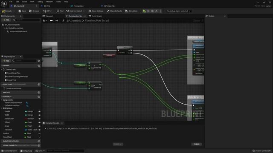Open the Edit menu
273x153 pixels.
pos(17,2)
